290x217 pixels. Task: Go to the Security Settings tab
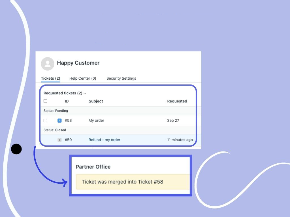[x=121, y=79]
